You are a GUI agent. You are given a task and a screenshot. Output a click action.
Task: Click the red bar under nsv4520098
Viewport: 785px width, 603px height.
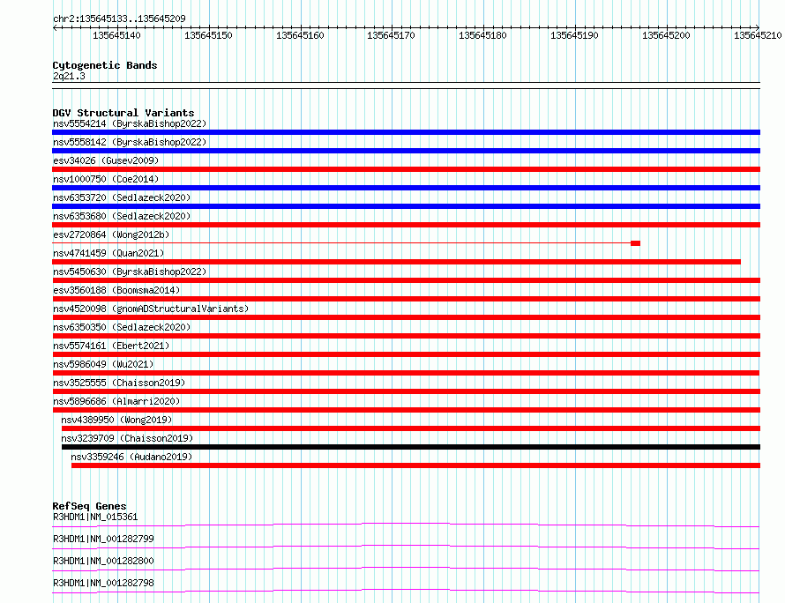click(x=406, y=317)
